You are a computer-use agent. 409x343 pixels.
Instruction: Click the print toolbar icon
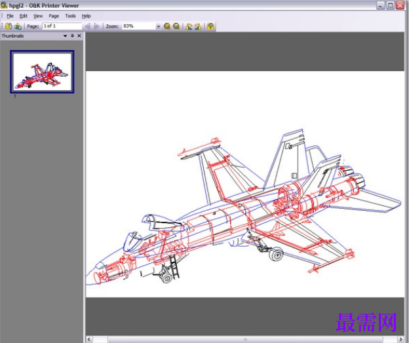click(x=18, y=26)
